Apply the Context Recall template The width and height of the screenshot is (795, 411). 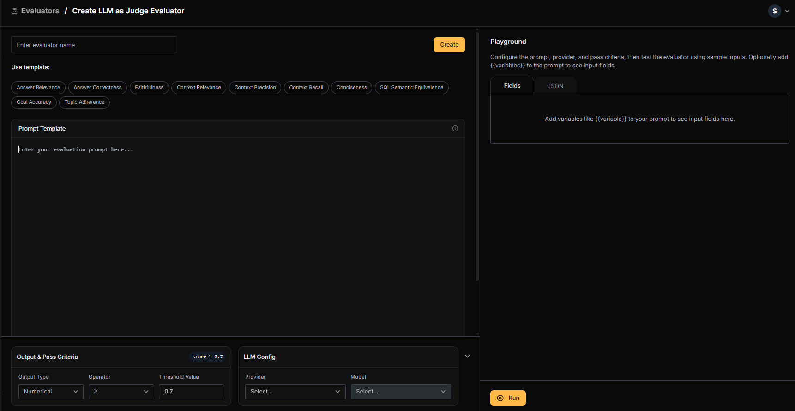(306, 88)
